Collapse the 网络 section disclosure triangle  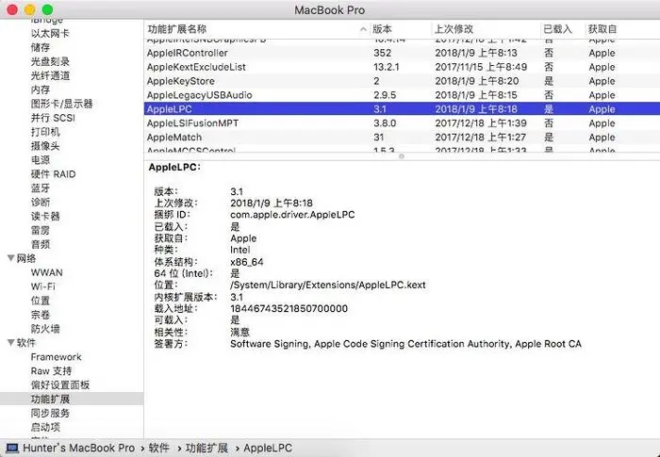coord(10,258)
